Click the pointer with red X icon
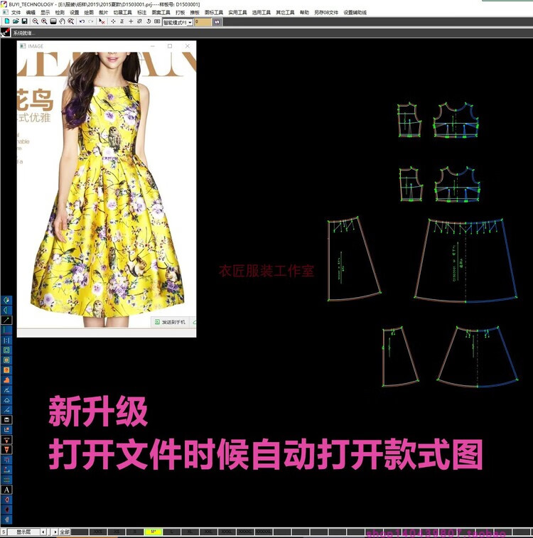The height and width of the screenshot is (538, 533). tap(102, 21)
